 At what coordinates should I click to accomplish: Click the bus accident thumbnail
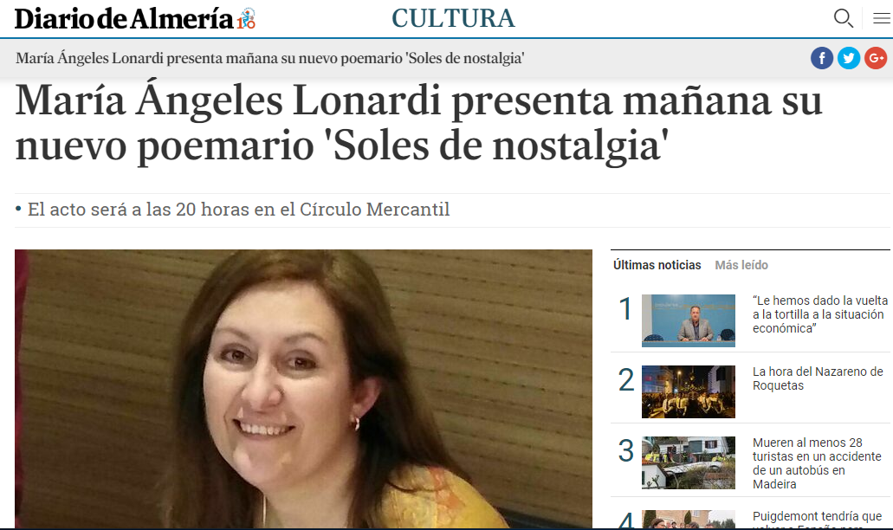(688, 462)
